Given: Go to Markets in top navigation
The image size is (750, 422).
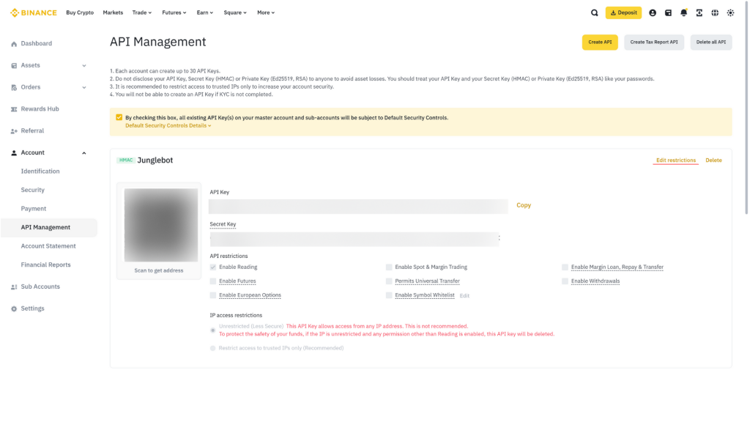Looking at the screenshot, I should click(113, 13).
